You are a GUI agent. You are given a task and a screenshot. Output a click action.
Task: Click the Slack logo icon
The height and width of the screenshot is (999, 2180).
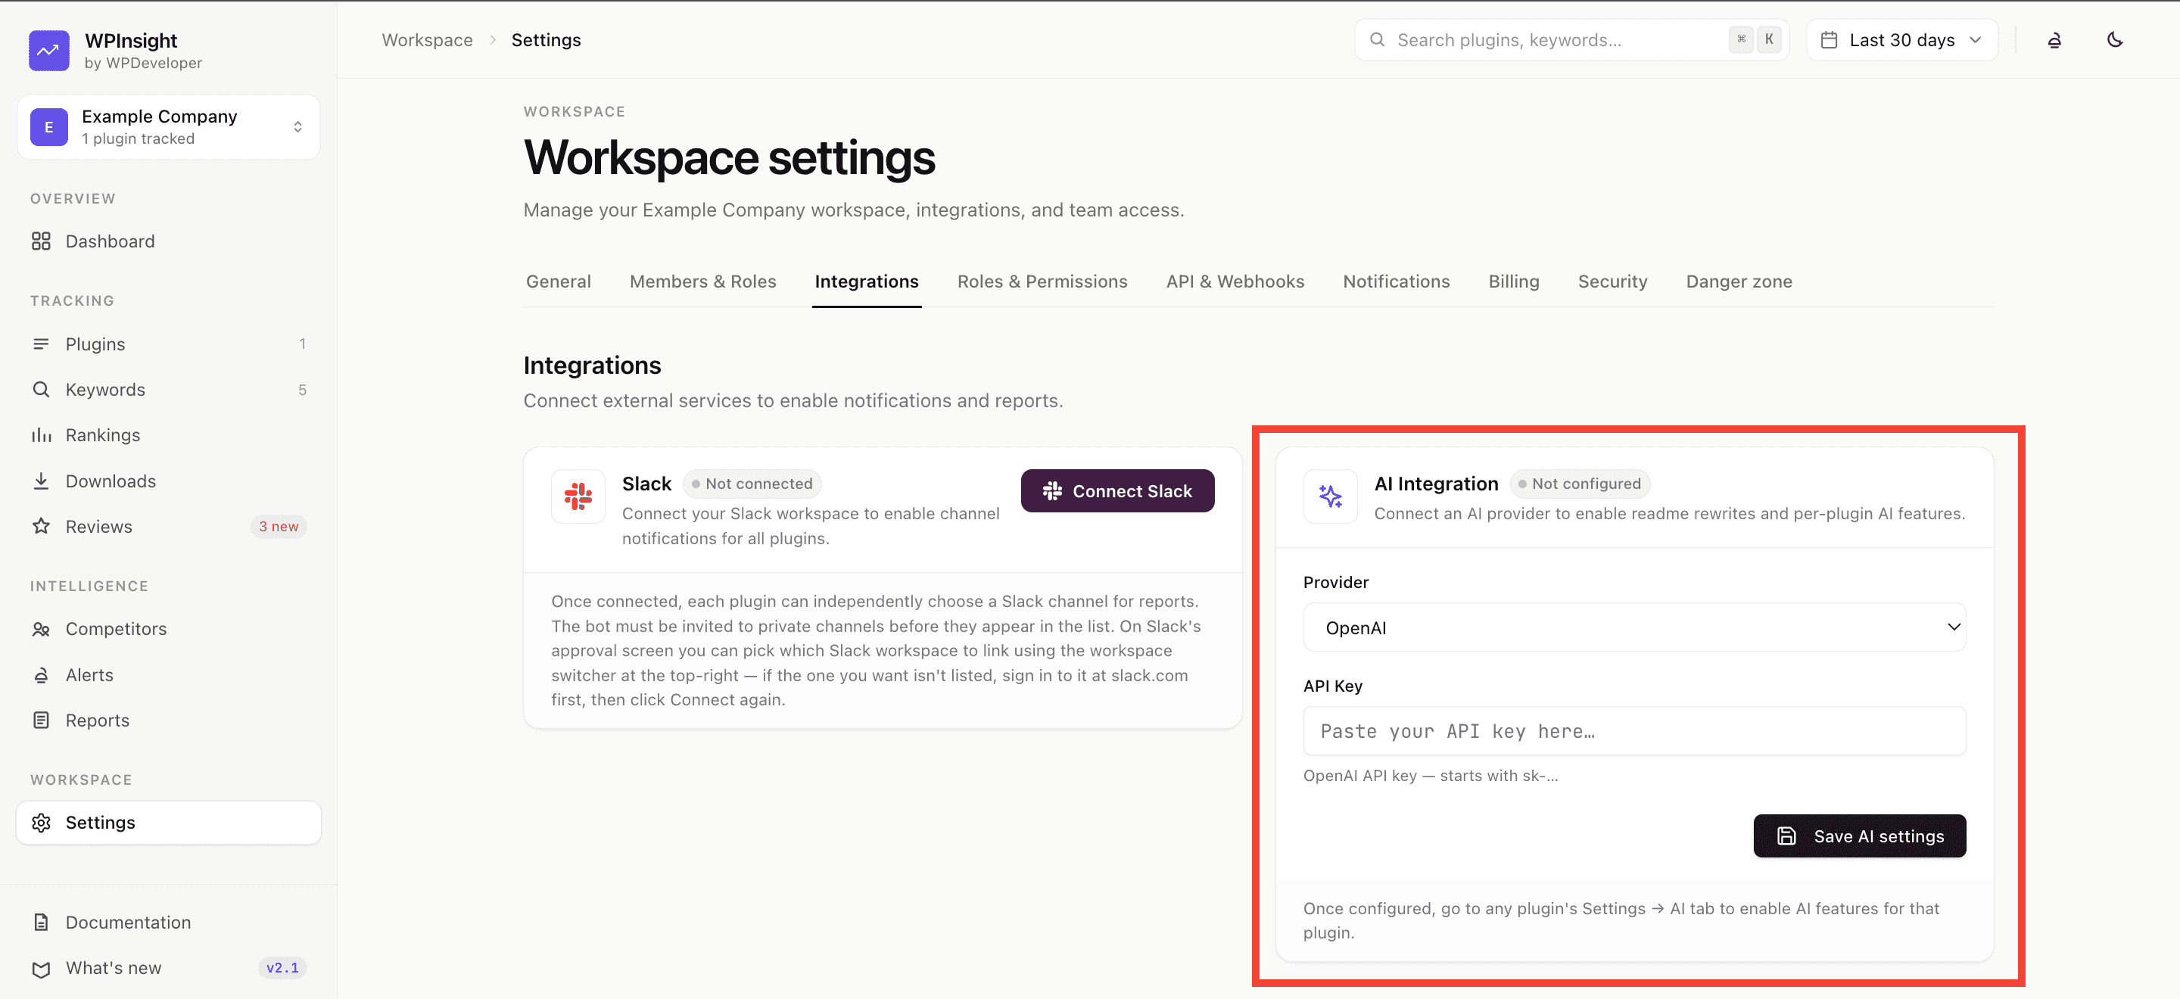[578, 496]
